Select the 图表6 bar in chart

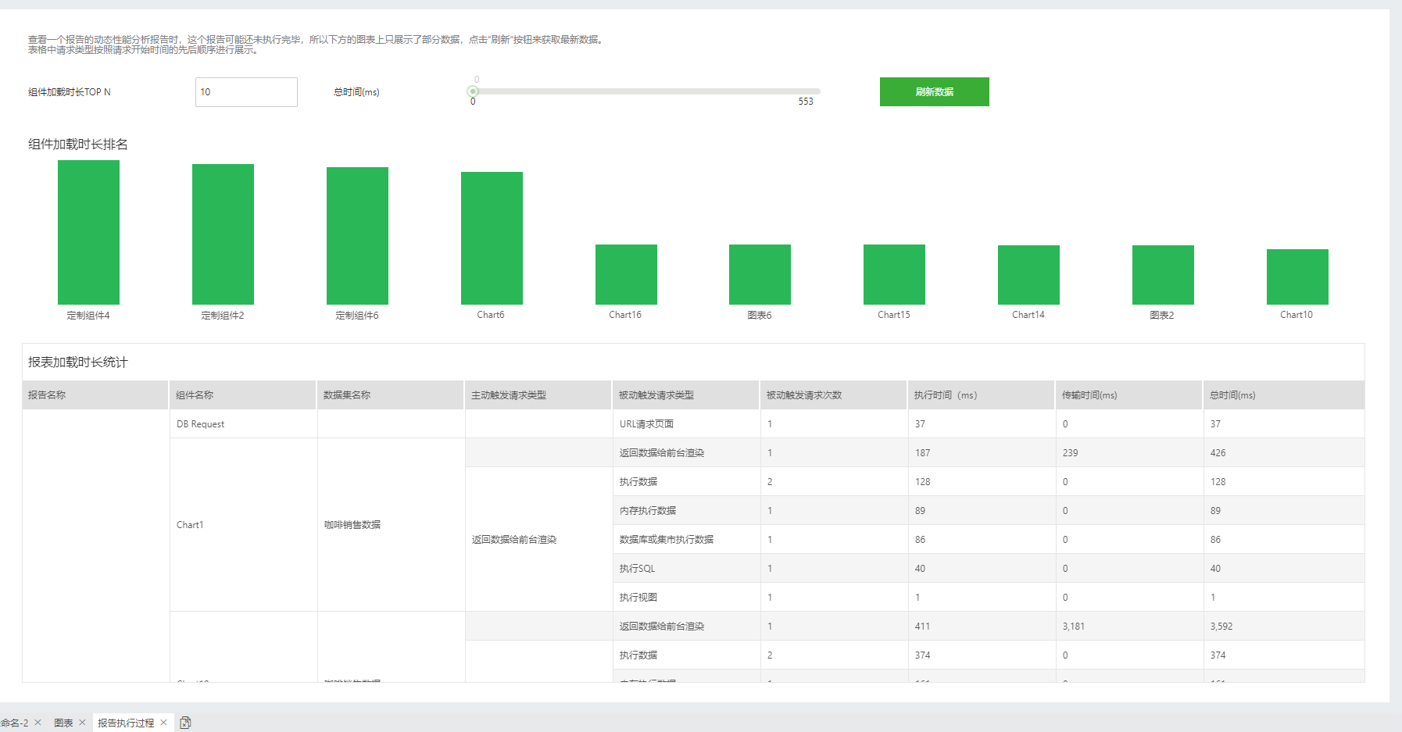(760, 274)
